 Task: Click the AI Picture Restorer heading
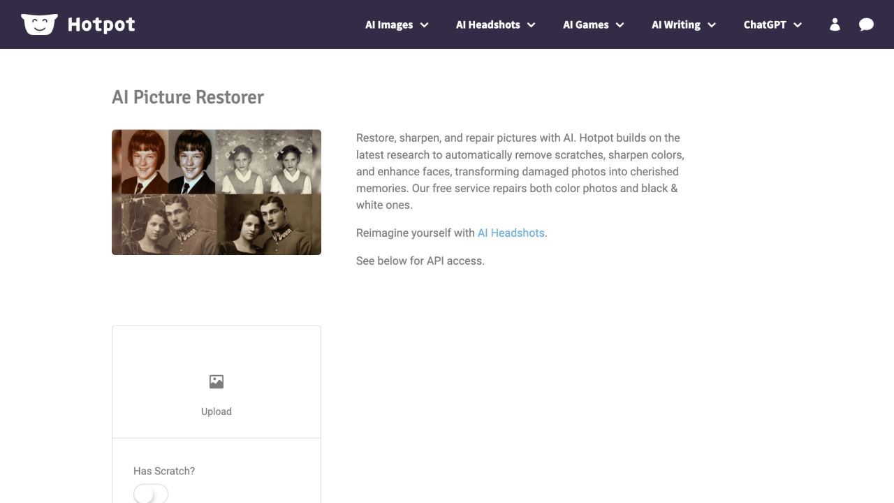[x=188, y=97]
